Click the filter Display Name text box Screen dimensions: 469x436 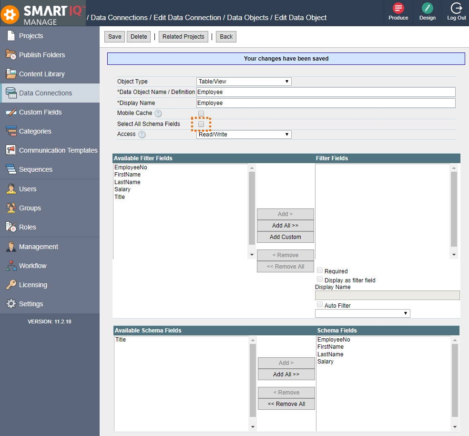point(387,295)
